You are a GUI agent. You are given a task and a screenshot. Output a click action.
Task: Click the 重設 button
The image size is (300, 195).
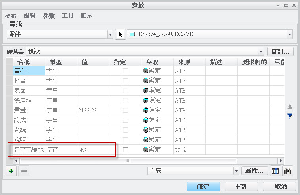(241, 186)
